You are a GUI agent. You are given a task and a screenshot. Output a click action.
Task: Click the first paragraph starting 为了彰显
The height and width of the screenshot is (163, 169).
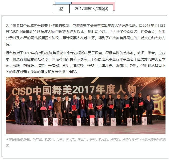(x=86, y=35)
